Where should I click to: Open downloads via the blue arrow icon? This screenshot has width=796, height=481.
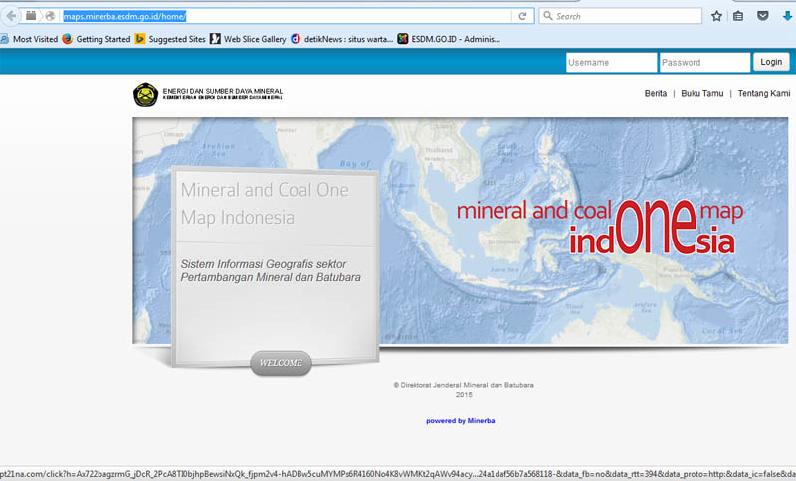tap(787, 16)
